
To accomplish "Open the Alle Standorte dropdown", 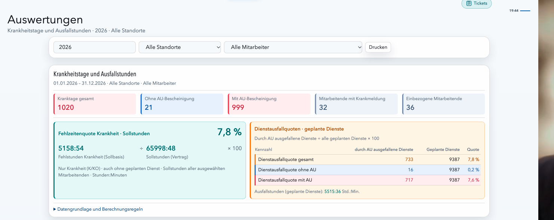I will pos(180,47).
